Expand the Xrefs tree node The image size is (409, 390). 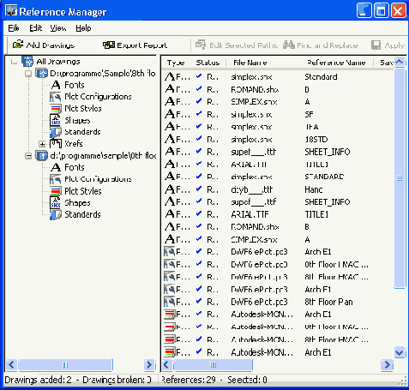42,144
